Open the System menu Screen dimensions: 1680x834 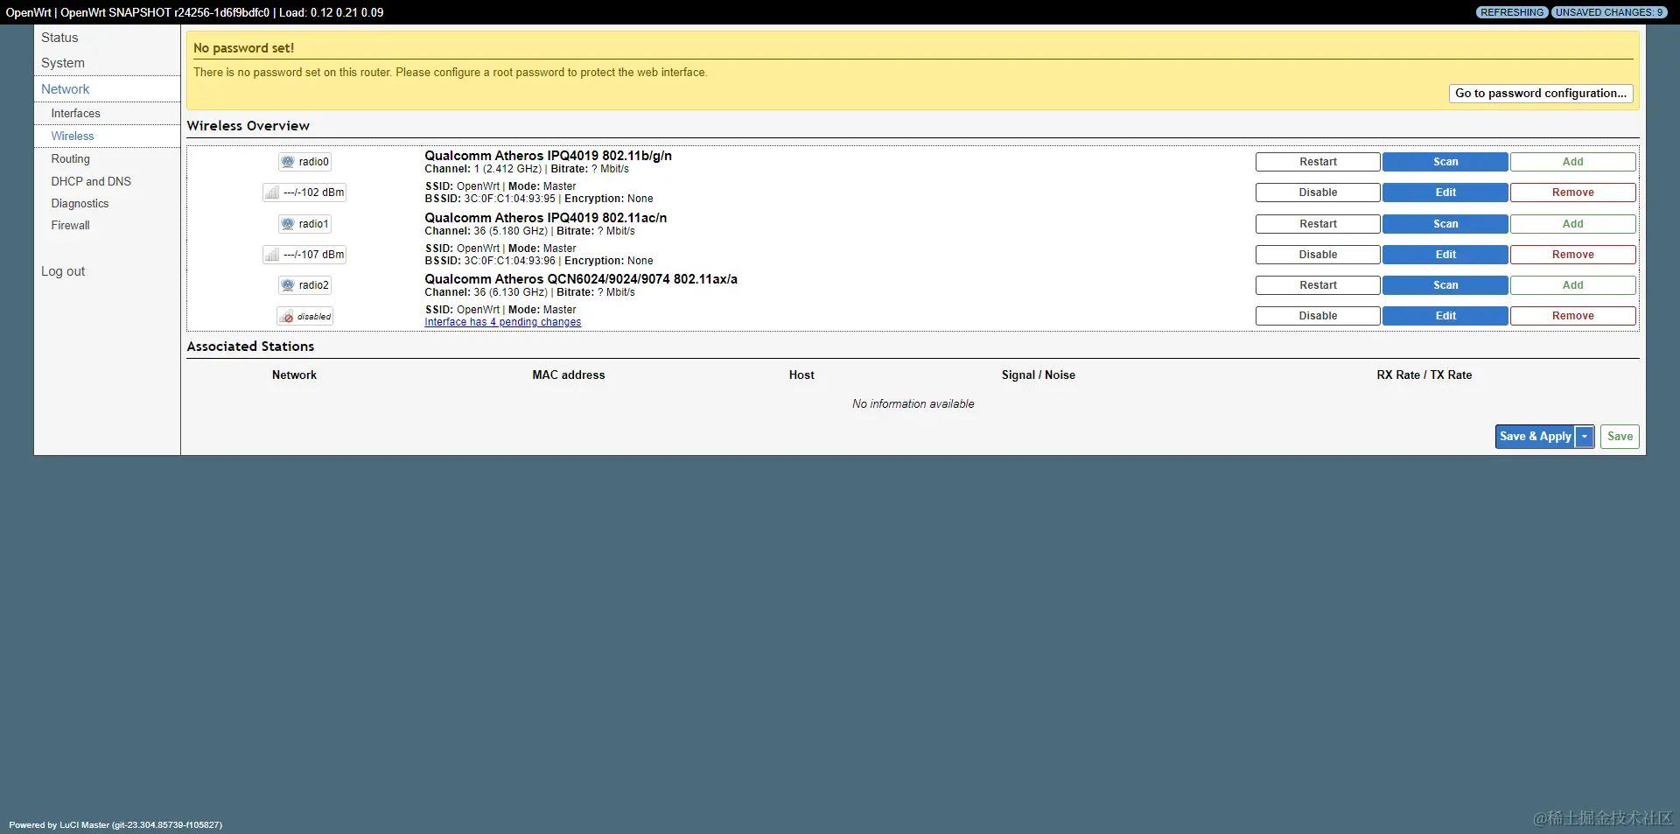[63, 63]
